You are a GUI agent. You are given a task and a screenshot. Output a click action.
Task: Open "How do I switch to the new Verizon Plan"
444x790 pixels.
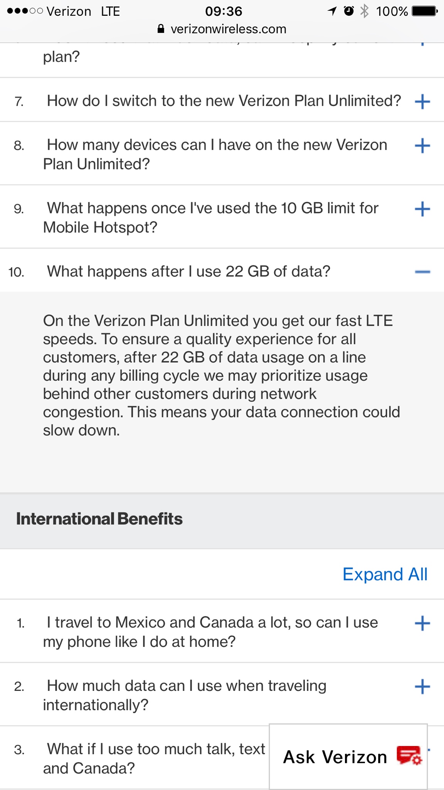pos(224,101)
